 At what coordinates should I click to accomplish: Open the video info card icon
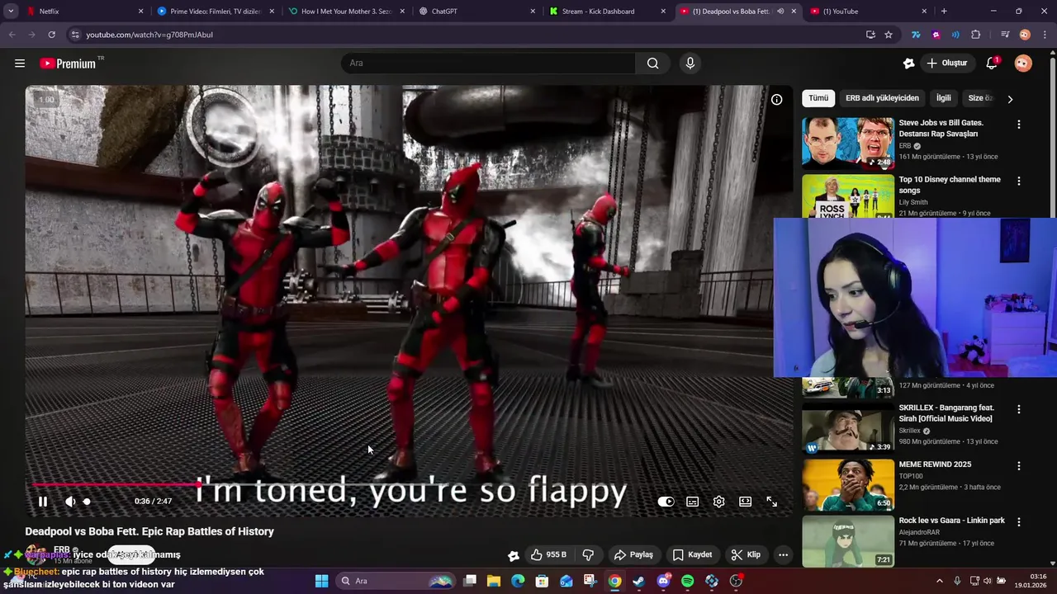(x=776, y=99)
